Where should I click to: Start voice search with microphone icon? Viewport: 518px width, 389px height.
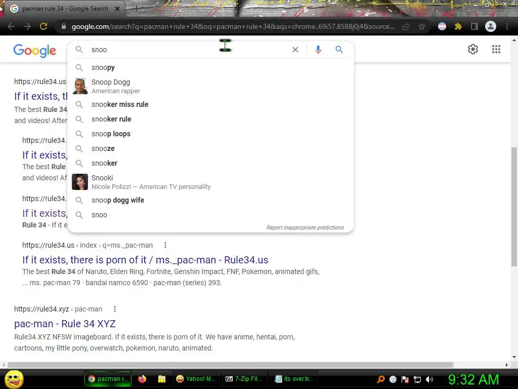[318, 50]
